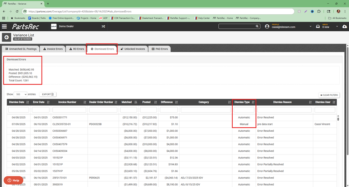Click the PartsRec logo
The height and width of the screenshot is (187, 349).
[x=26, y=27]
